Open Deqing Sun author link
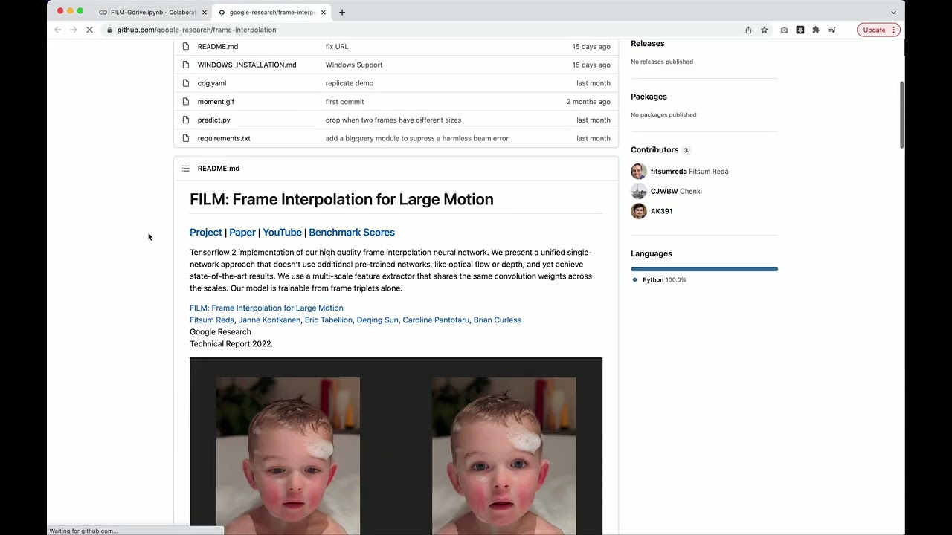Viewport: 952px width, 535px height. [x=378, y=320]
